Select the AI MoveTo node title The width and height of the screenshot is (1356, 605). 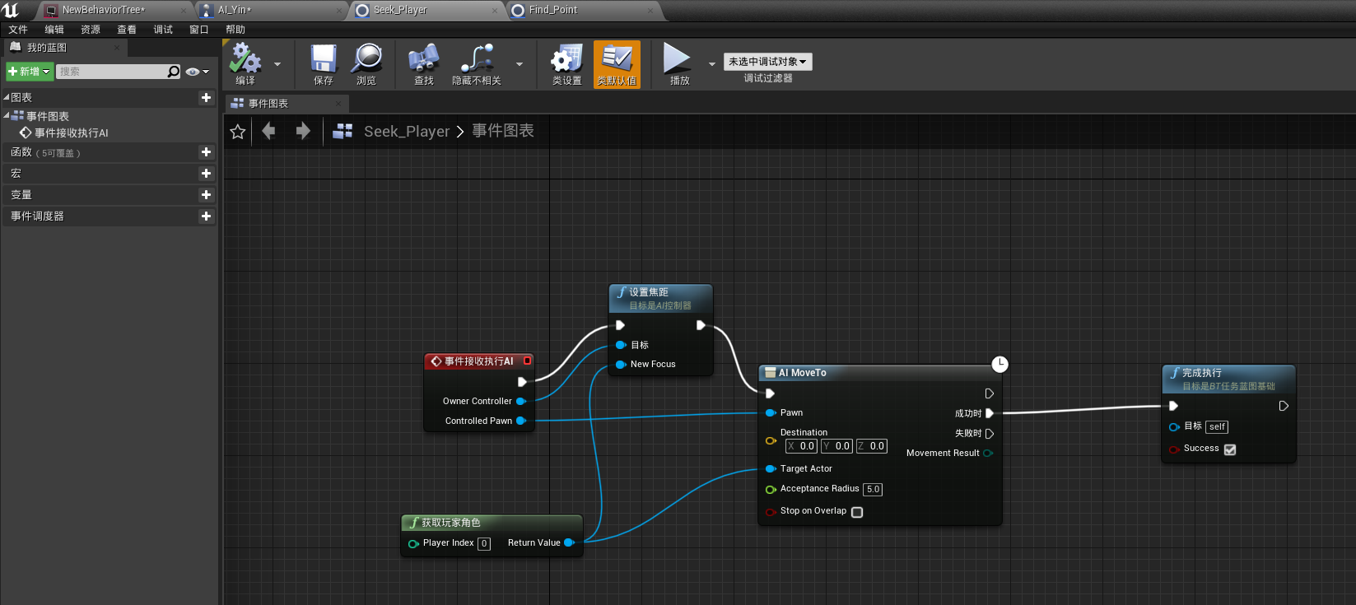point(803,373)
